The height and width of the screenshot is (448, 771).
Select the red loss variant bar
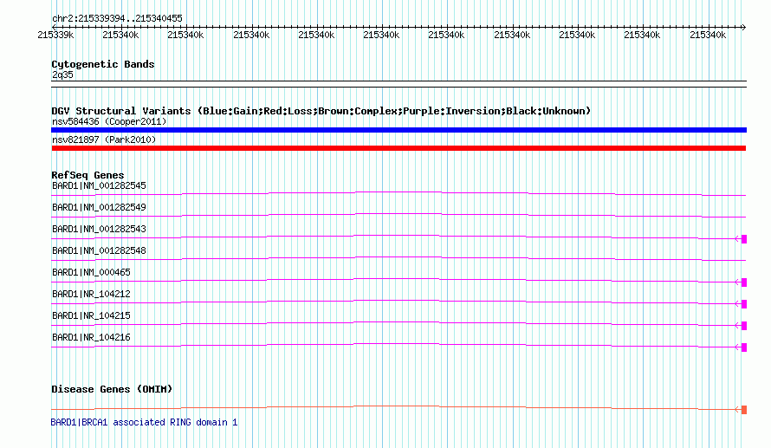tap(398, 148)
